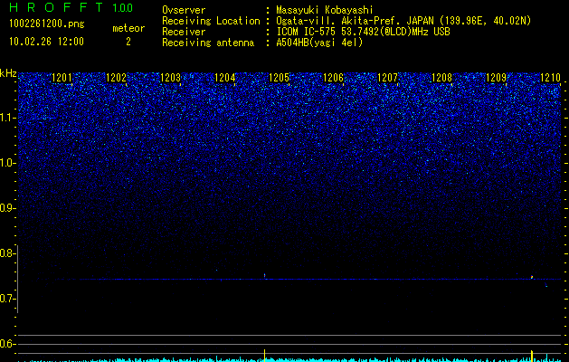Click the 1209 time marker
The height and width of the screenshot is (362, 569).
pos(496,78)
